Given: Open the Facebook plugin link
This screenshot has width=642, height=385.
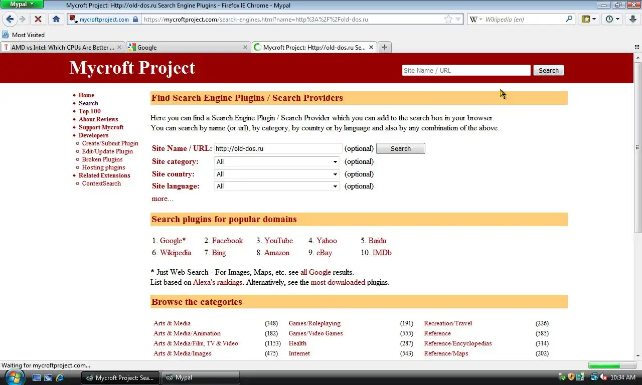Looking at the screenshot, I should 227,241.
